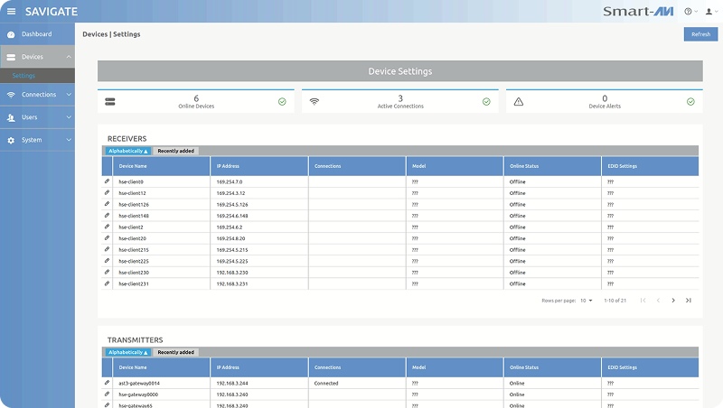Sort transmitters by Recently added

coord(175,352)
